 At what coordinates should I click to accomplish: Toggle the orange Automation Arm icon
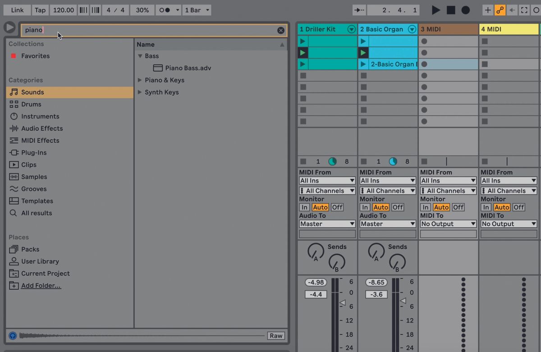pos(500,10)
